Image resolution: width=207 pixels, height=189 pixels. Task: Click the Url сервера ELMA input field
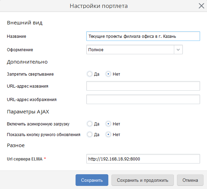click(x=143, y=159)
